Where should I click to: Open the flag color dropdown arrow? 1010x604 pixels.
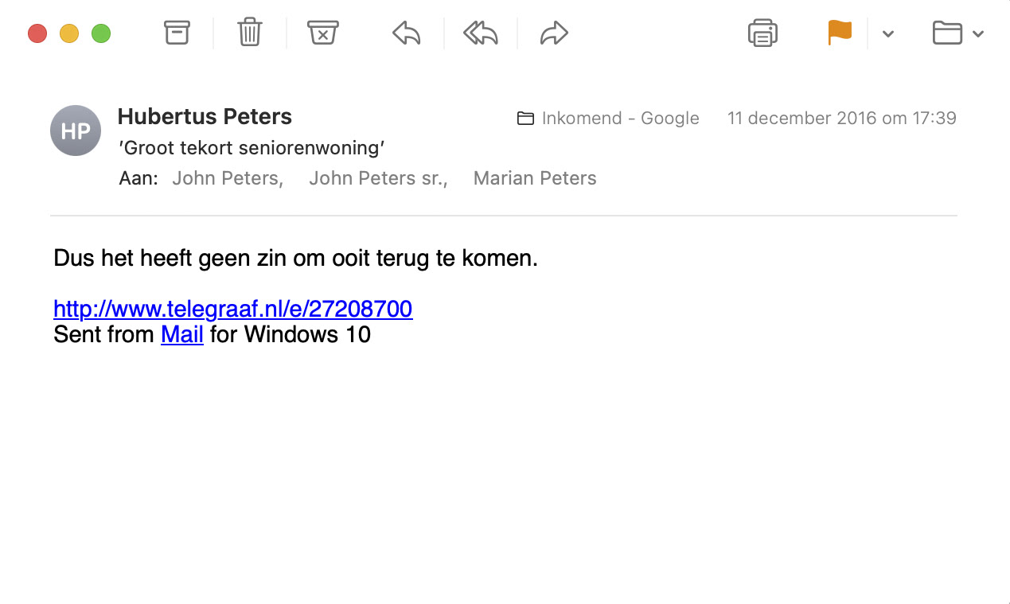pyautogui.click(x=888, y=33)
